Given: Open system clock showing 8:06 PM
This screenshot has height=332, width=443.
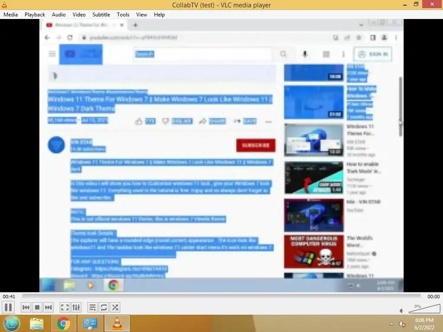Looking at the screenshot, I should [x=424, y=324].
